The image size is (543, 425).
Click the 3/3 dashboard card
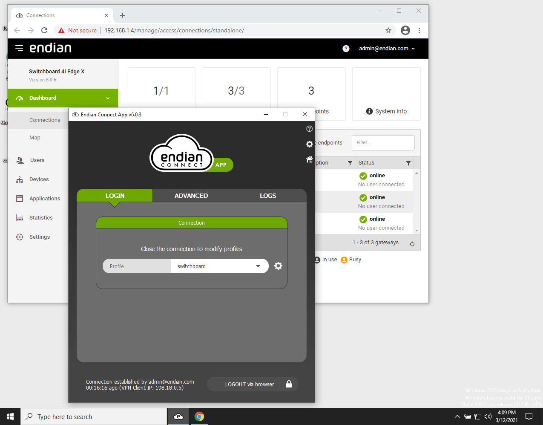pos(236,88)
